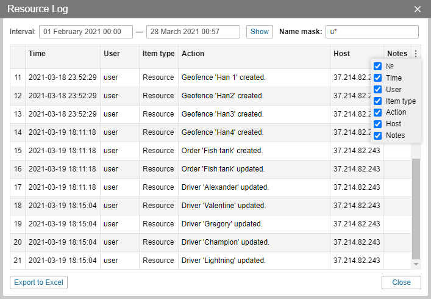Click Export to Excel button
Screen dimensions: 431x299
point(38,282)
